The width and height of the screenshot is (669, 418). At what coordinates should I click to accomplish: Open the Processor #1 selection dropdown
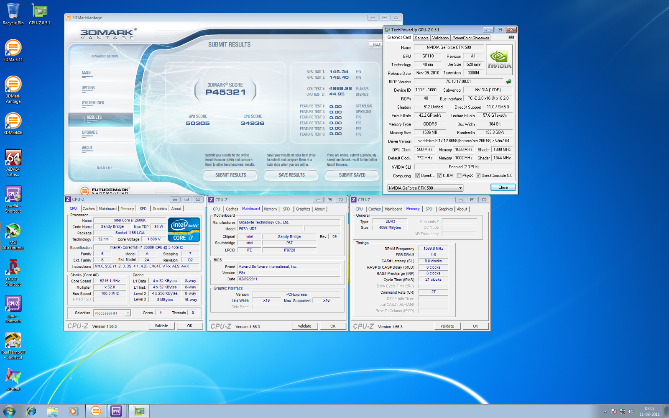click(x=112, y=313)
